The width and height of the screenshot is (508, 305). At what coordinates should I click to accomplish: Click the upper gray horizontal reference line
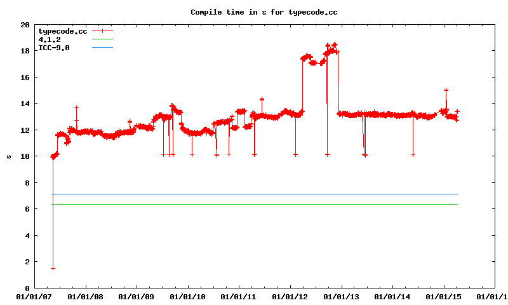pyautogui.click(x=254, y=194)
